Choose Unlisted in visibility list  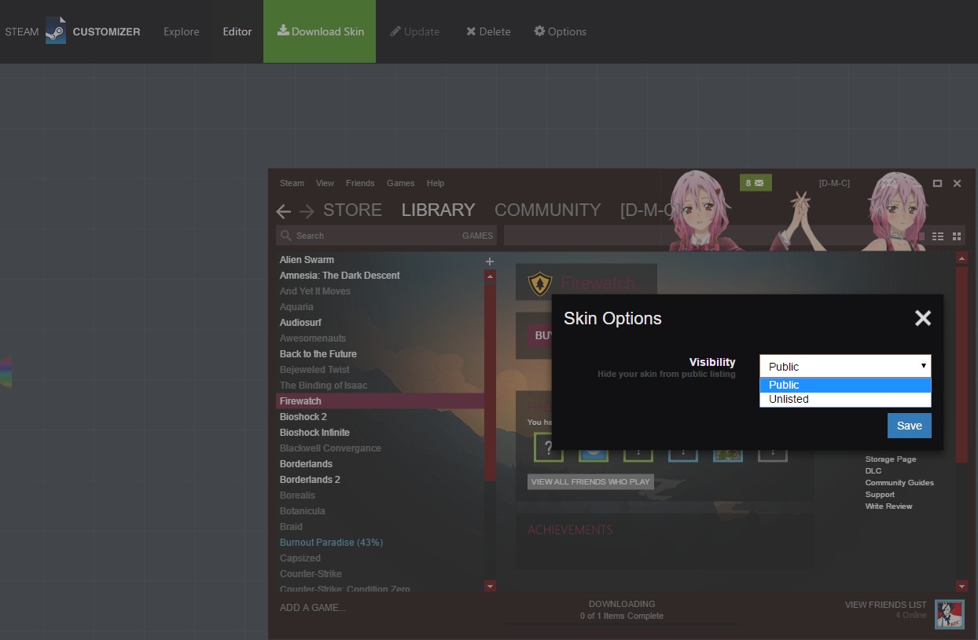coord(845,399)
